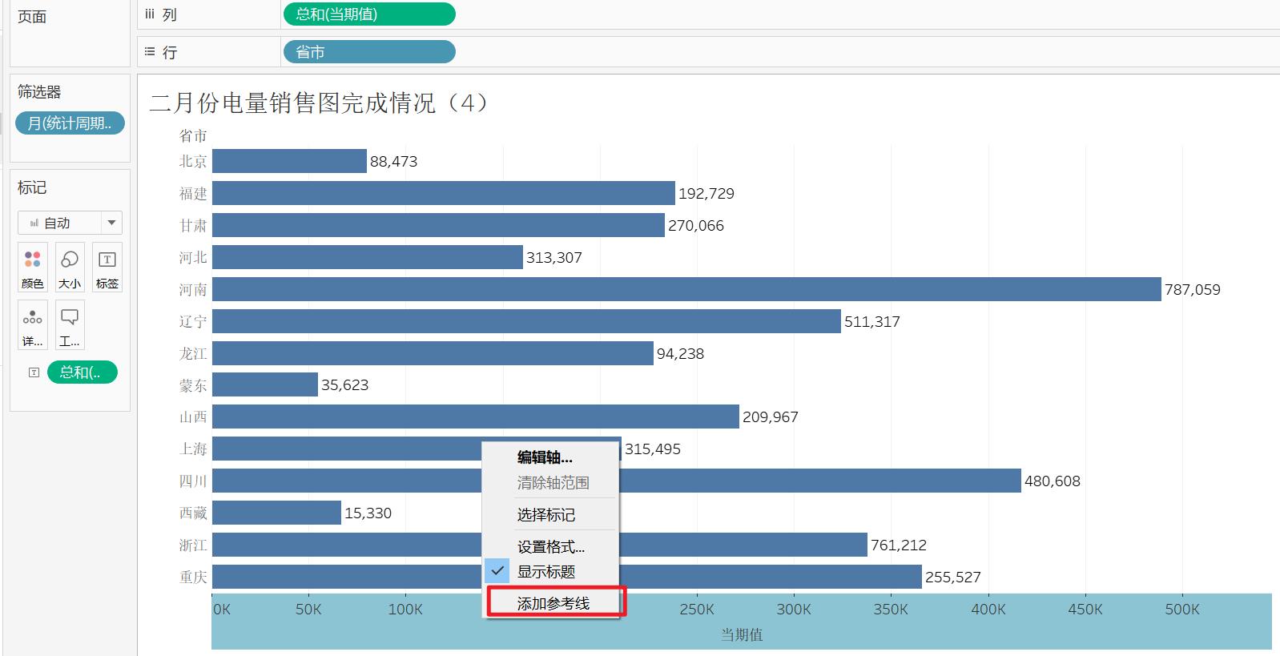This screenshot has width=1280, height=656.
Task: Open the Size marks card
Action: pos(70,267)
